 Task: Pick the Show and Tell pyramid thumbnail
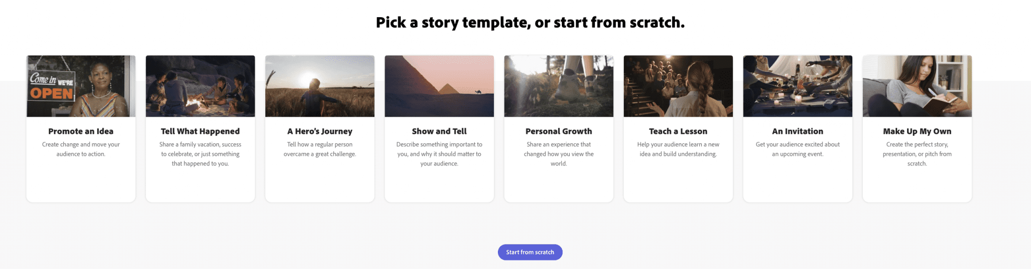pyautogui.click(x=439, y=86)
